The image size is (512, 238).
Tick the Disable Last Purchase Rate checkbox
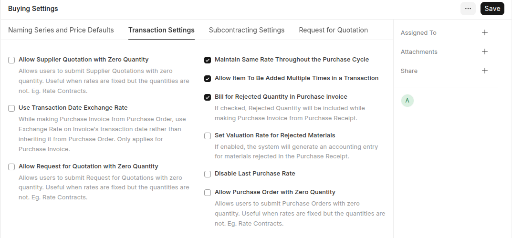point(208,174)
